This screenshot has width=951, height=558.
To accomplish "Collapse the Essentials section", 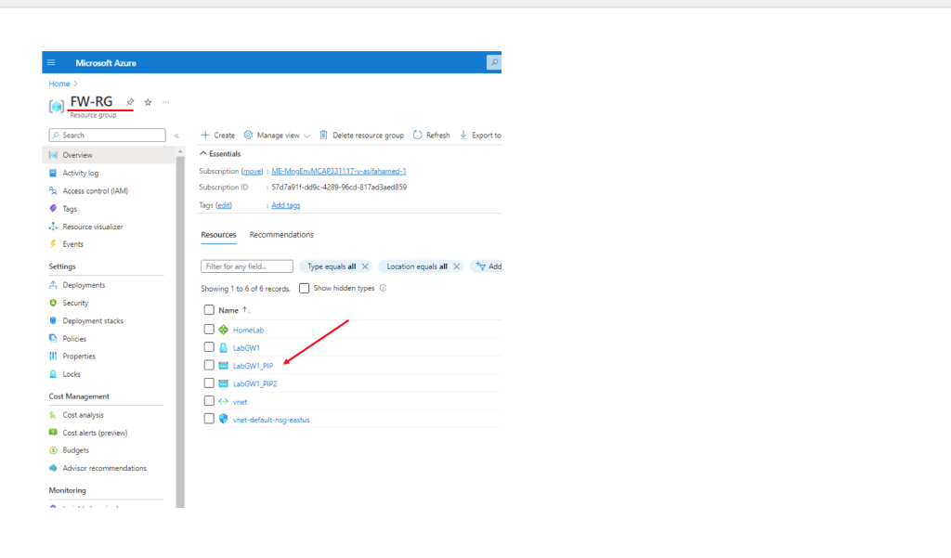I will (x=204, y=154).
